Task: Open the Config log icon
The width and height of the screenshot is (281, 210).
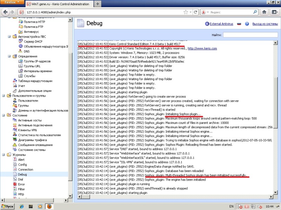Action: (15, 164)
